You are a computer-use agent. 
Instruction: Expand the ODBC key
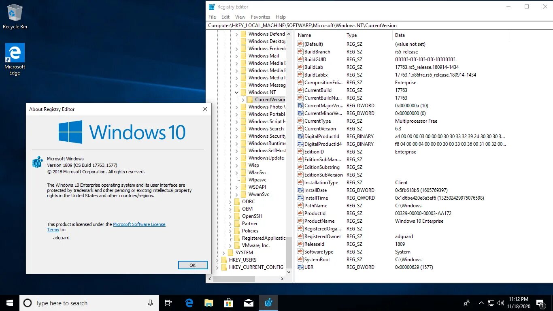(230, 202)
